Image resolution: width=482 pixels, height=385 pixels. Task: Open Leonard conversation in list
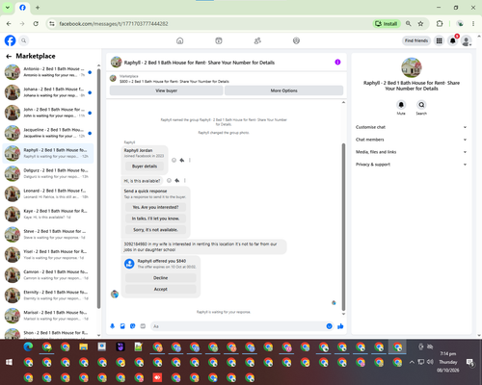click(x=48, y=193)
